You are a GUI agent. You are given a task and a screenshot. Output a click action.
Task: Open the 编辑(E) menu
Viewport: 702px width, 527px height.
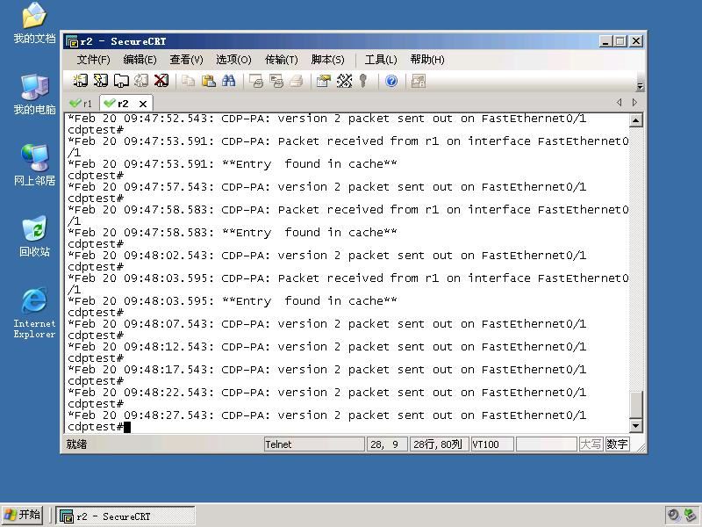[140, 60]
